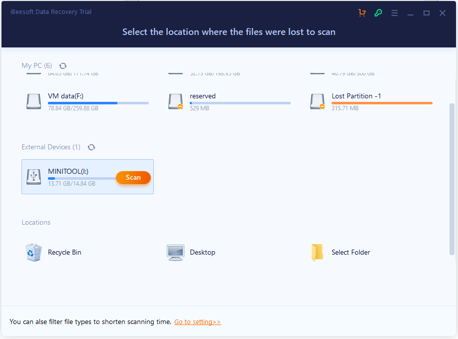458x339 pixels.
Task: Follow the 'Go to setting>>' link
Action: [197, 322]
